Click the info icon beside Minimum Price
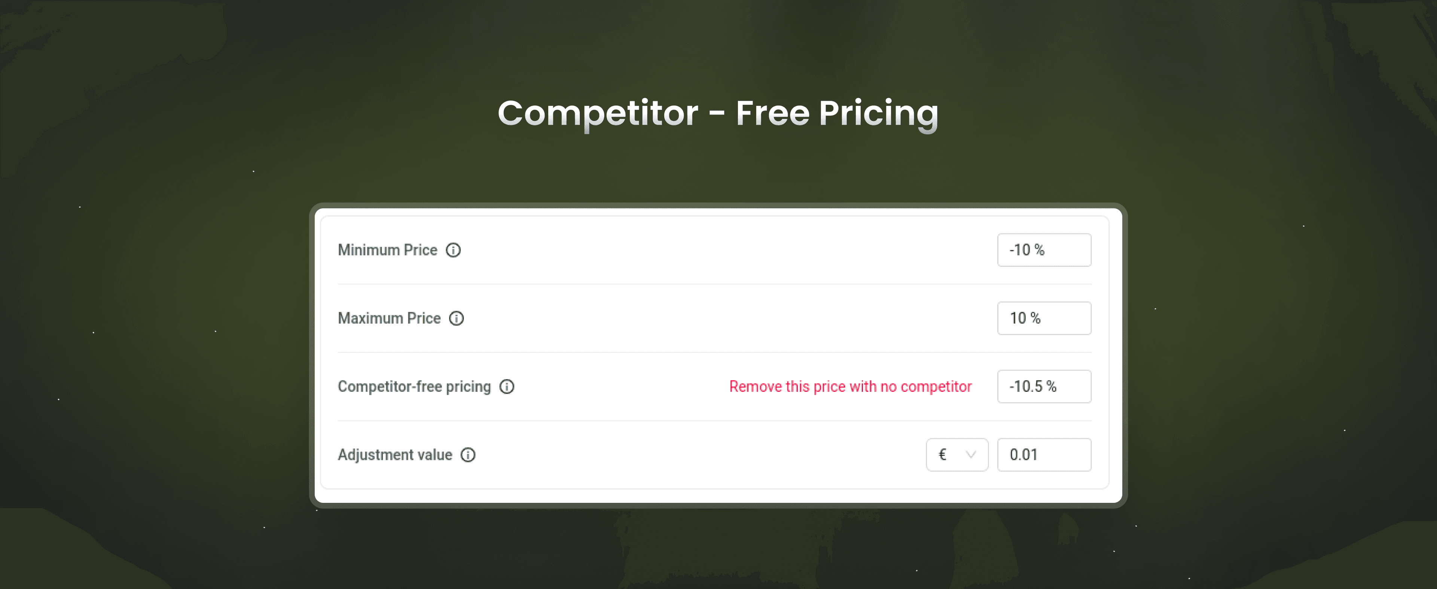Image resolution: width=1437 pixels, height=589 pixels. (453, 250)
